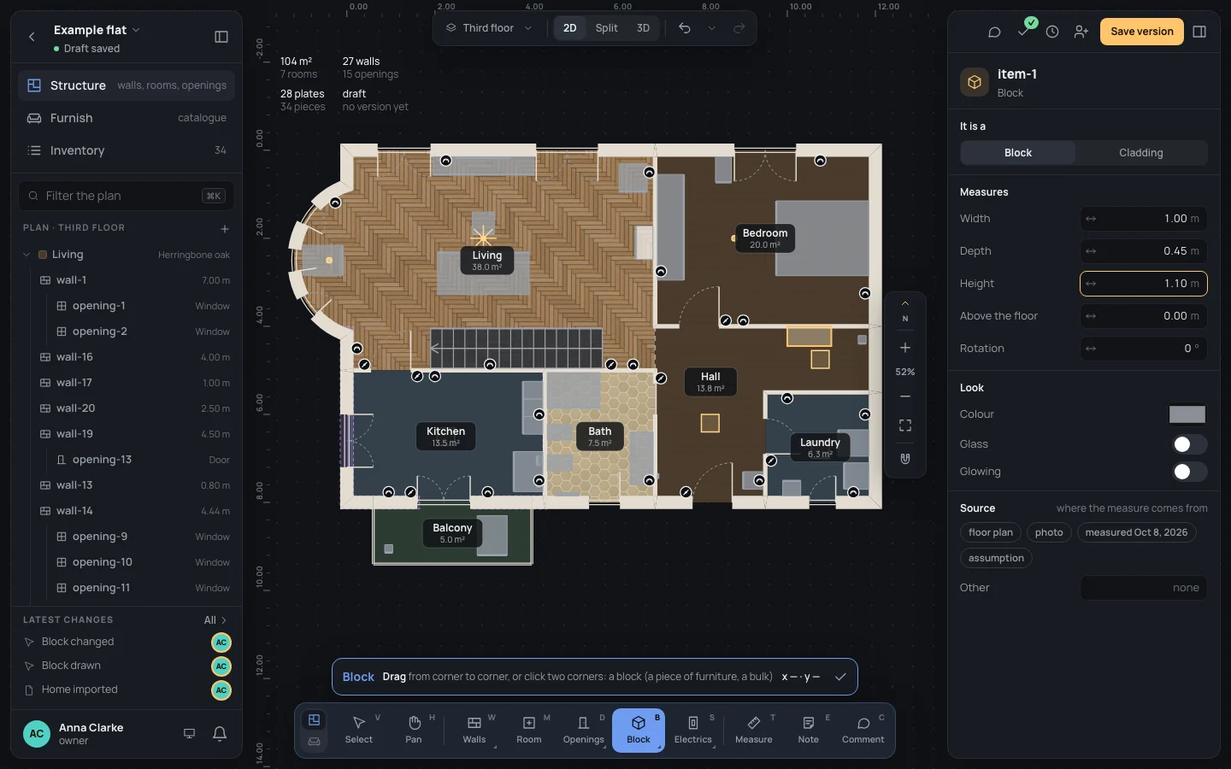Screen dimensions: 1231x769
Task: Open the Furnish section
Action: [127, 118]
